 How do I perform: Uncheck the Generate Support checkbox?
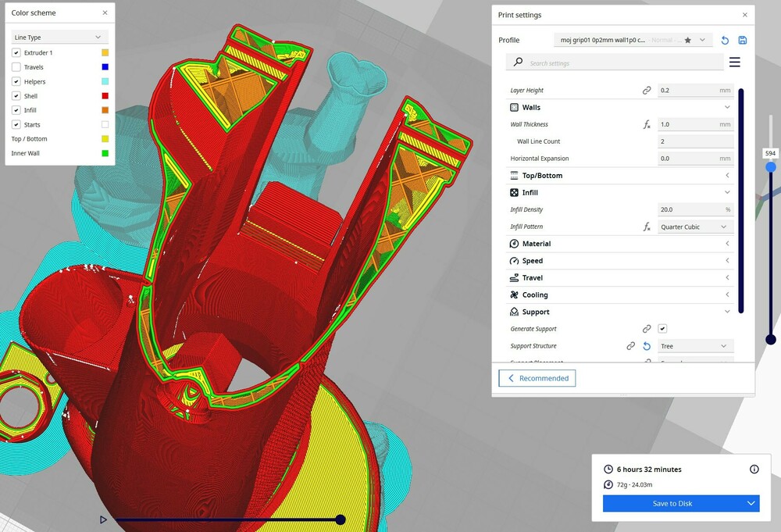click(662, 329)
